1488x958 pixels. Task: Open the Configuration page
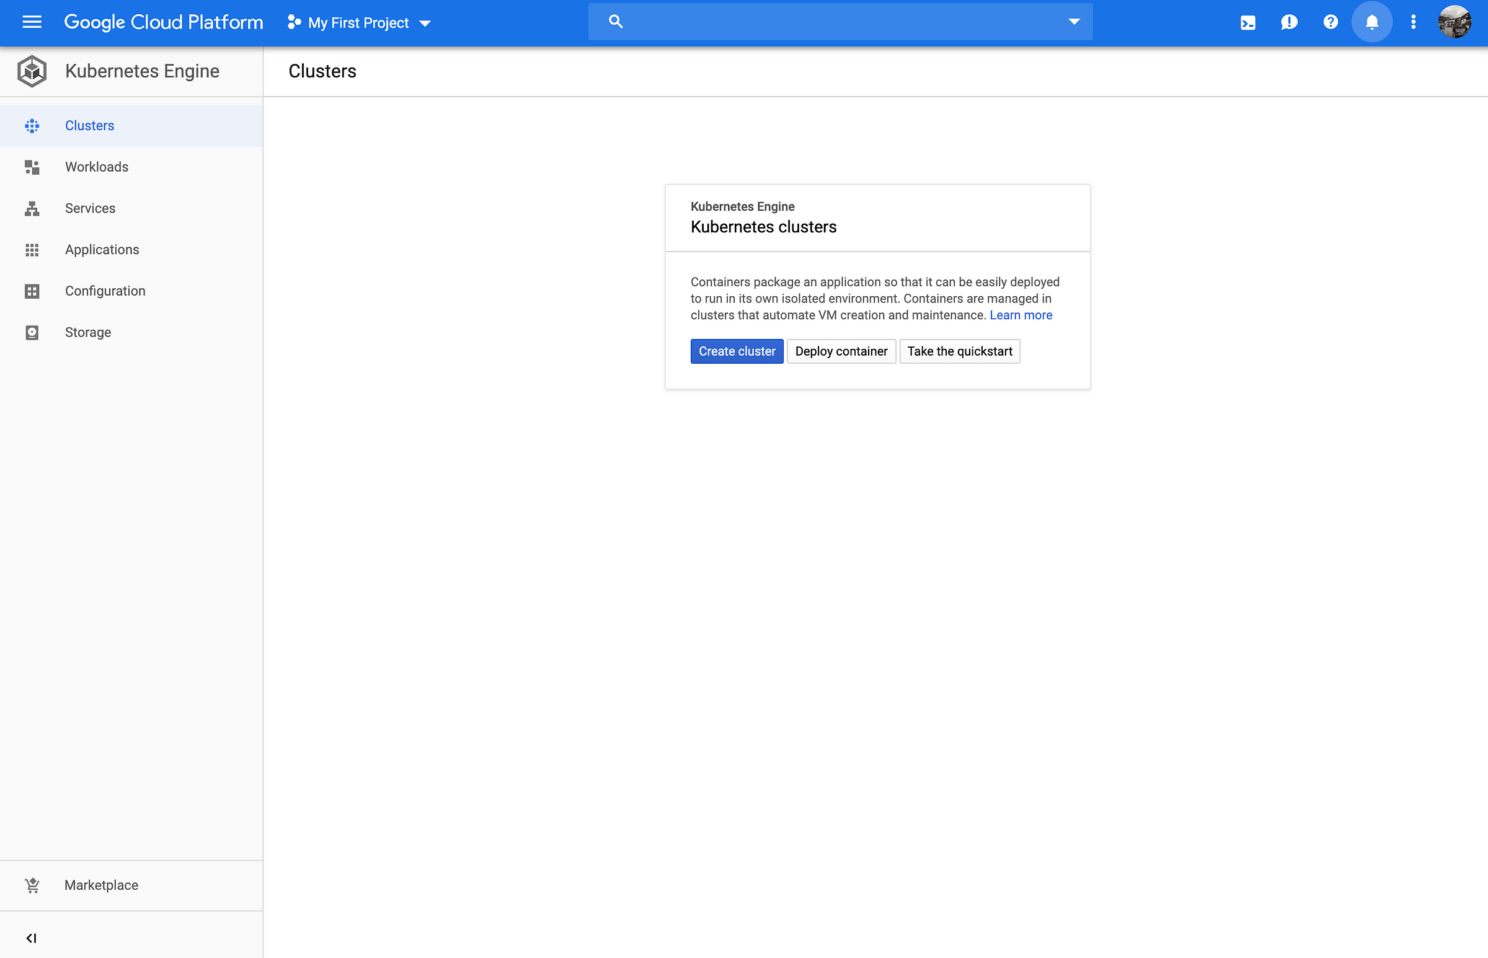pyautogui.click(x=131, y=291)
